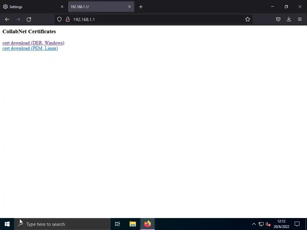
Task: Open the Save to Pocket icon
Action: 278,19
